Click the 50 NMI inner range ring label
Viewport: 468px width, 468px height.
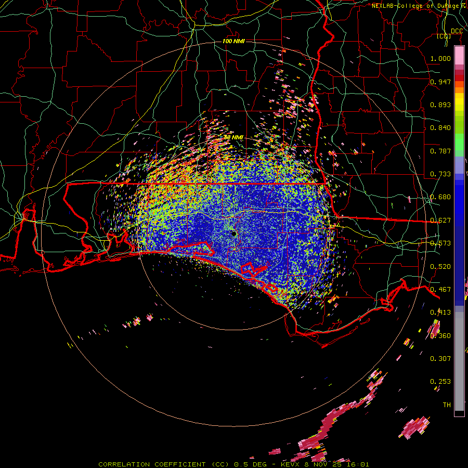233,137
